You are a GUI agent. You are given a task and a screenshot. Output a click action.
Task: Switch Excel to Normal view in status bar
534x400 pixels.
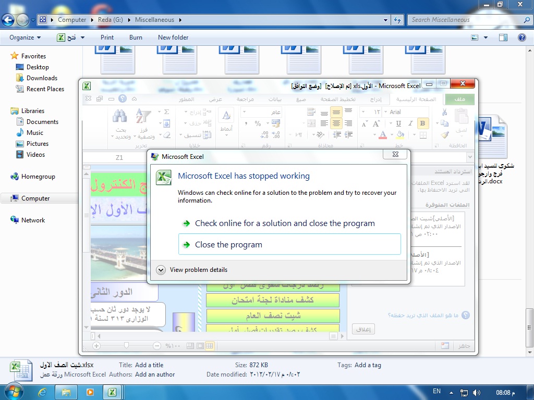(x=210, y=346)
